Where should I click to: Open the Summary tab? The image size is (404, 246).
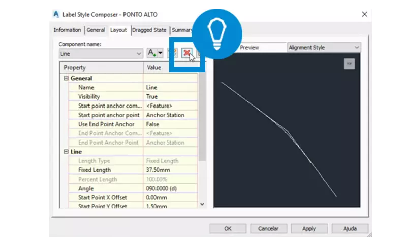click(x=181, y=30)
